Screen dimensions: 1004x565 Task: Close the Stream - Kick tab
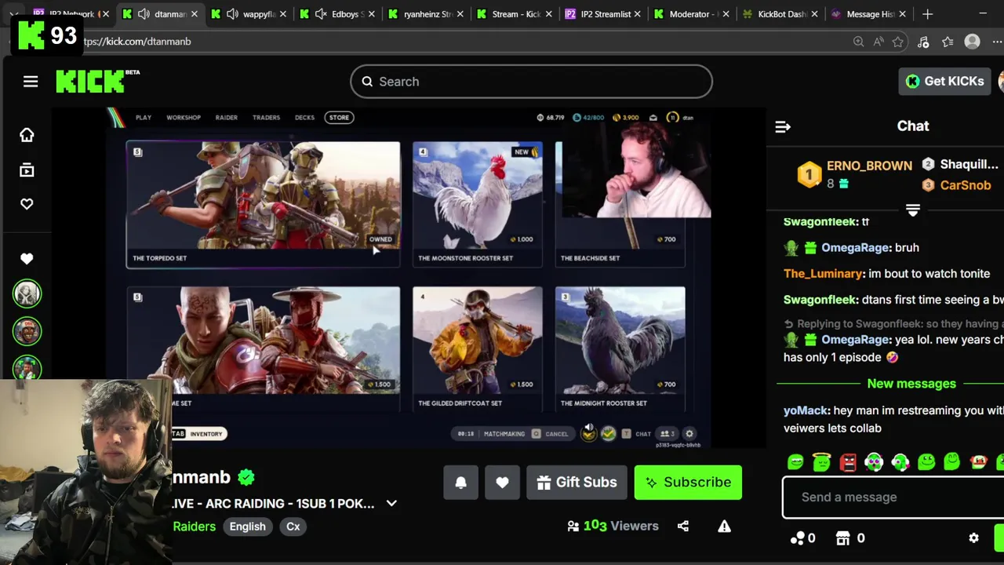tap(549, 14)
